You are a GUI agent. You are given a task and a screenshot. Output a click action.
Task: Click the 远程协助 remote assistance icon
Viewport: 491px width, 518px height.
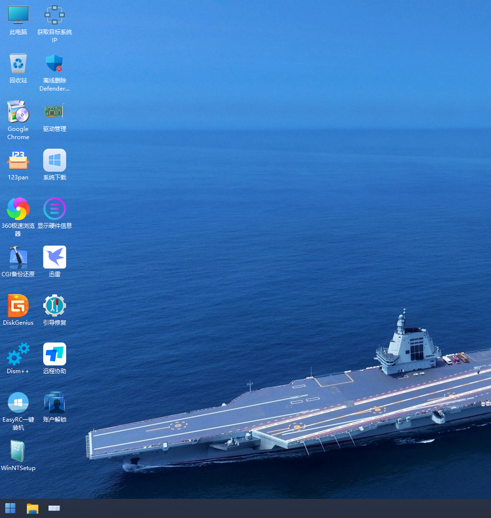coord(55,354)
